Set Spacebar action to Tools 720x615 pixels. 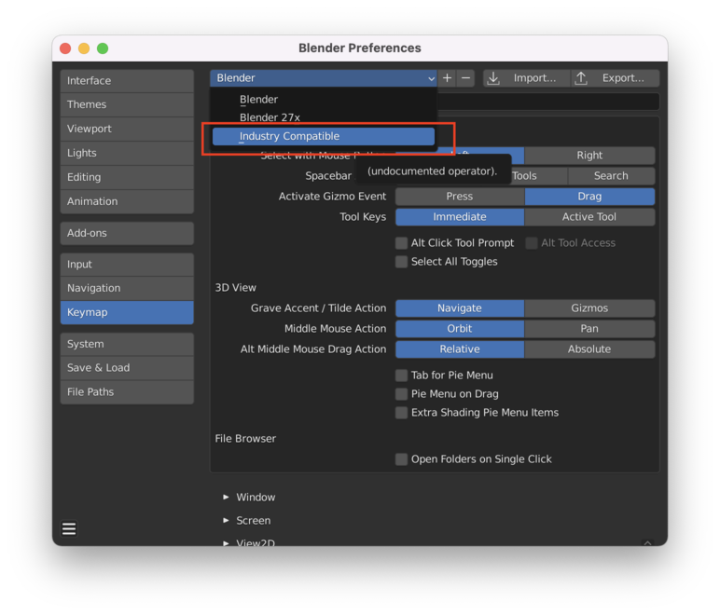coord(540,176)
